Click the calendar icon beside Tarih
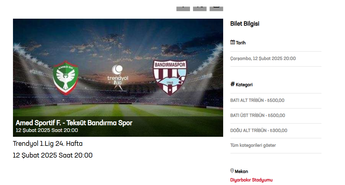345x185 pixels. click(233, 42)
